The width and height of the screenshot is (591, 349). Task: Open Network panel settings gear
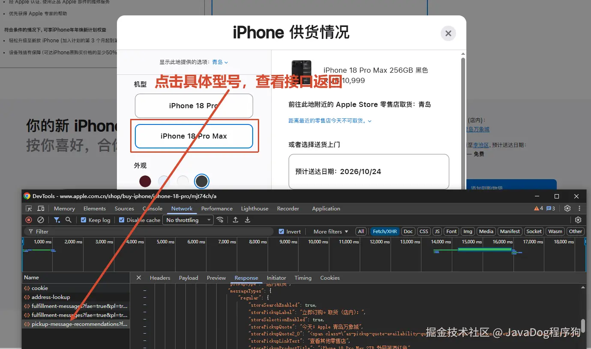(x=578, y=220)
